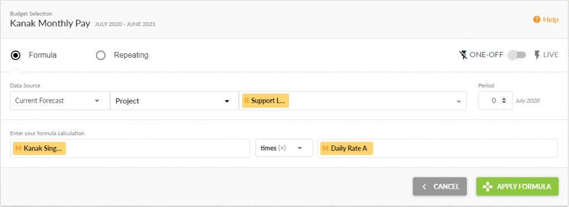Click the M badge on Kanak Sing... tag
The height and width of the screenshot is (207, 569).
tap(18, 148)
